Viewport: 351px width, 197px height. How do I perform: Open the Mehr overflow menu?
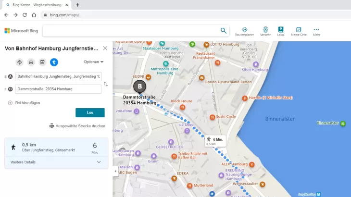pyautogui.click(x=316, y=31)
